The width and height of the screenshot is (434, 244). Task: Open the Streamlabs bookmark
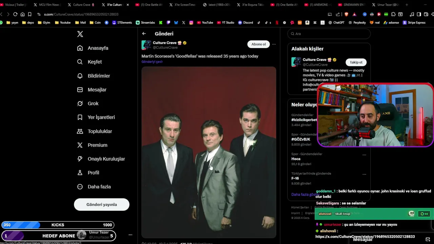click(x=145, y=23)
